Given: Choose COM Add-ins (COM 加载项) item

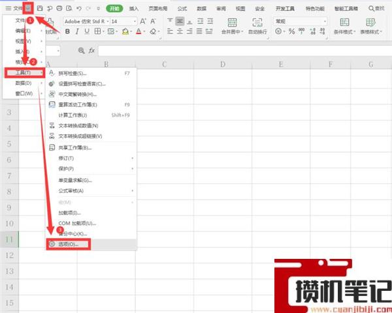Looking at the screenshot, I should [x=91, y=223].
